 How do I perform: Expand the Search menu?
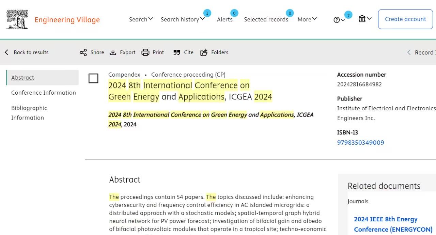point(141,19)
